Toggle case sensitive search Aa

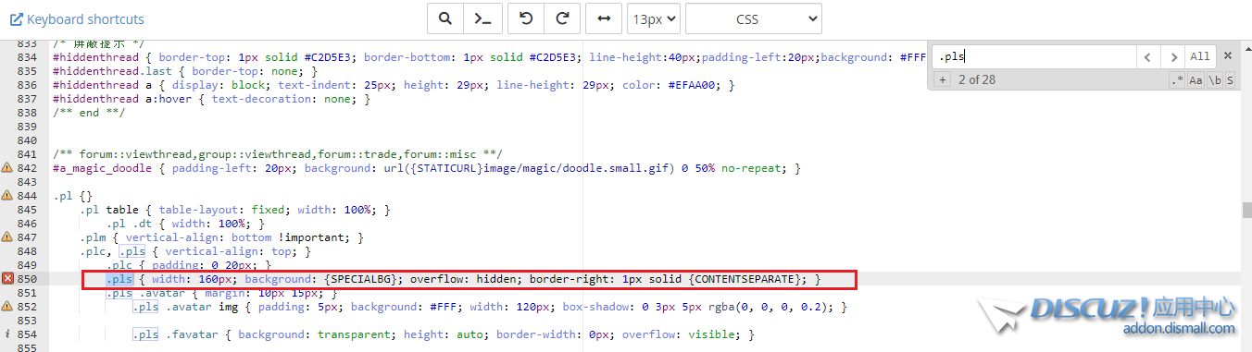pos(1196,80)
